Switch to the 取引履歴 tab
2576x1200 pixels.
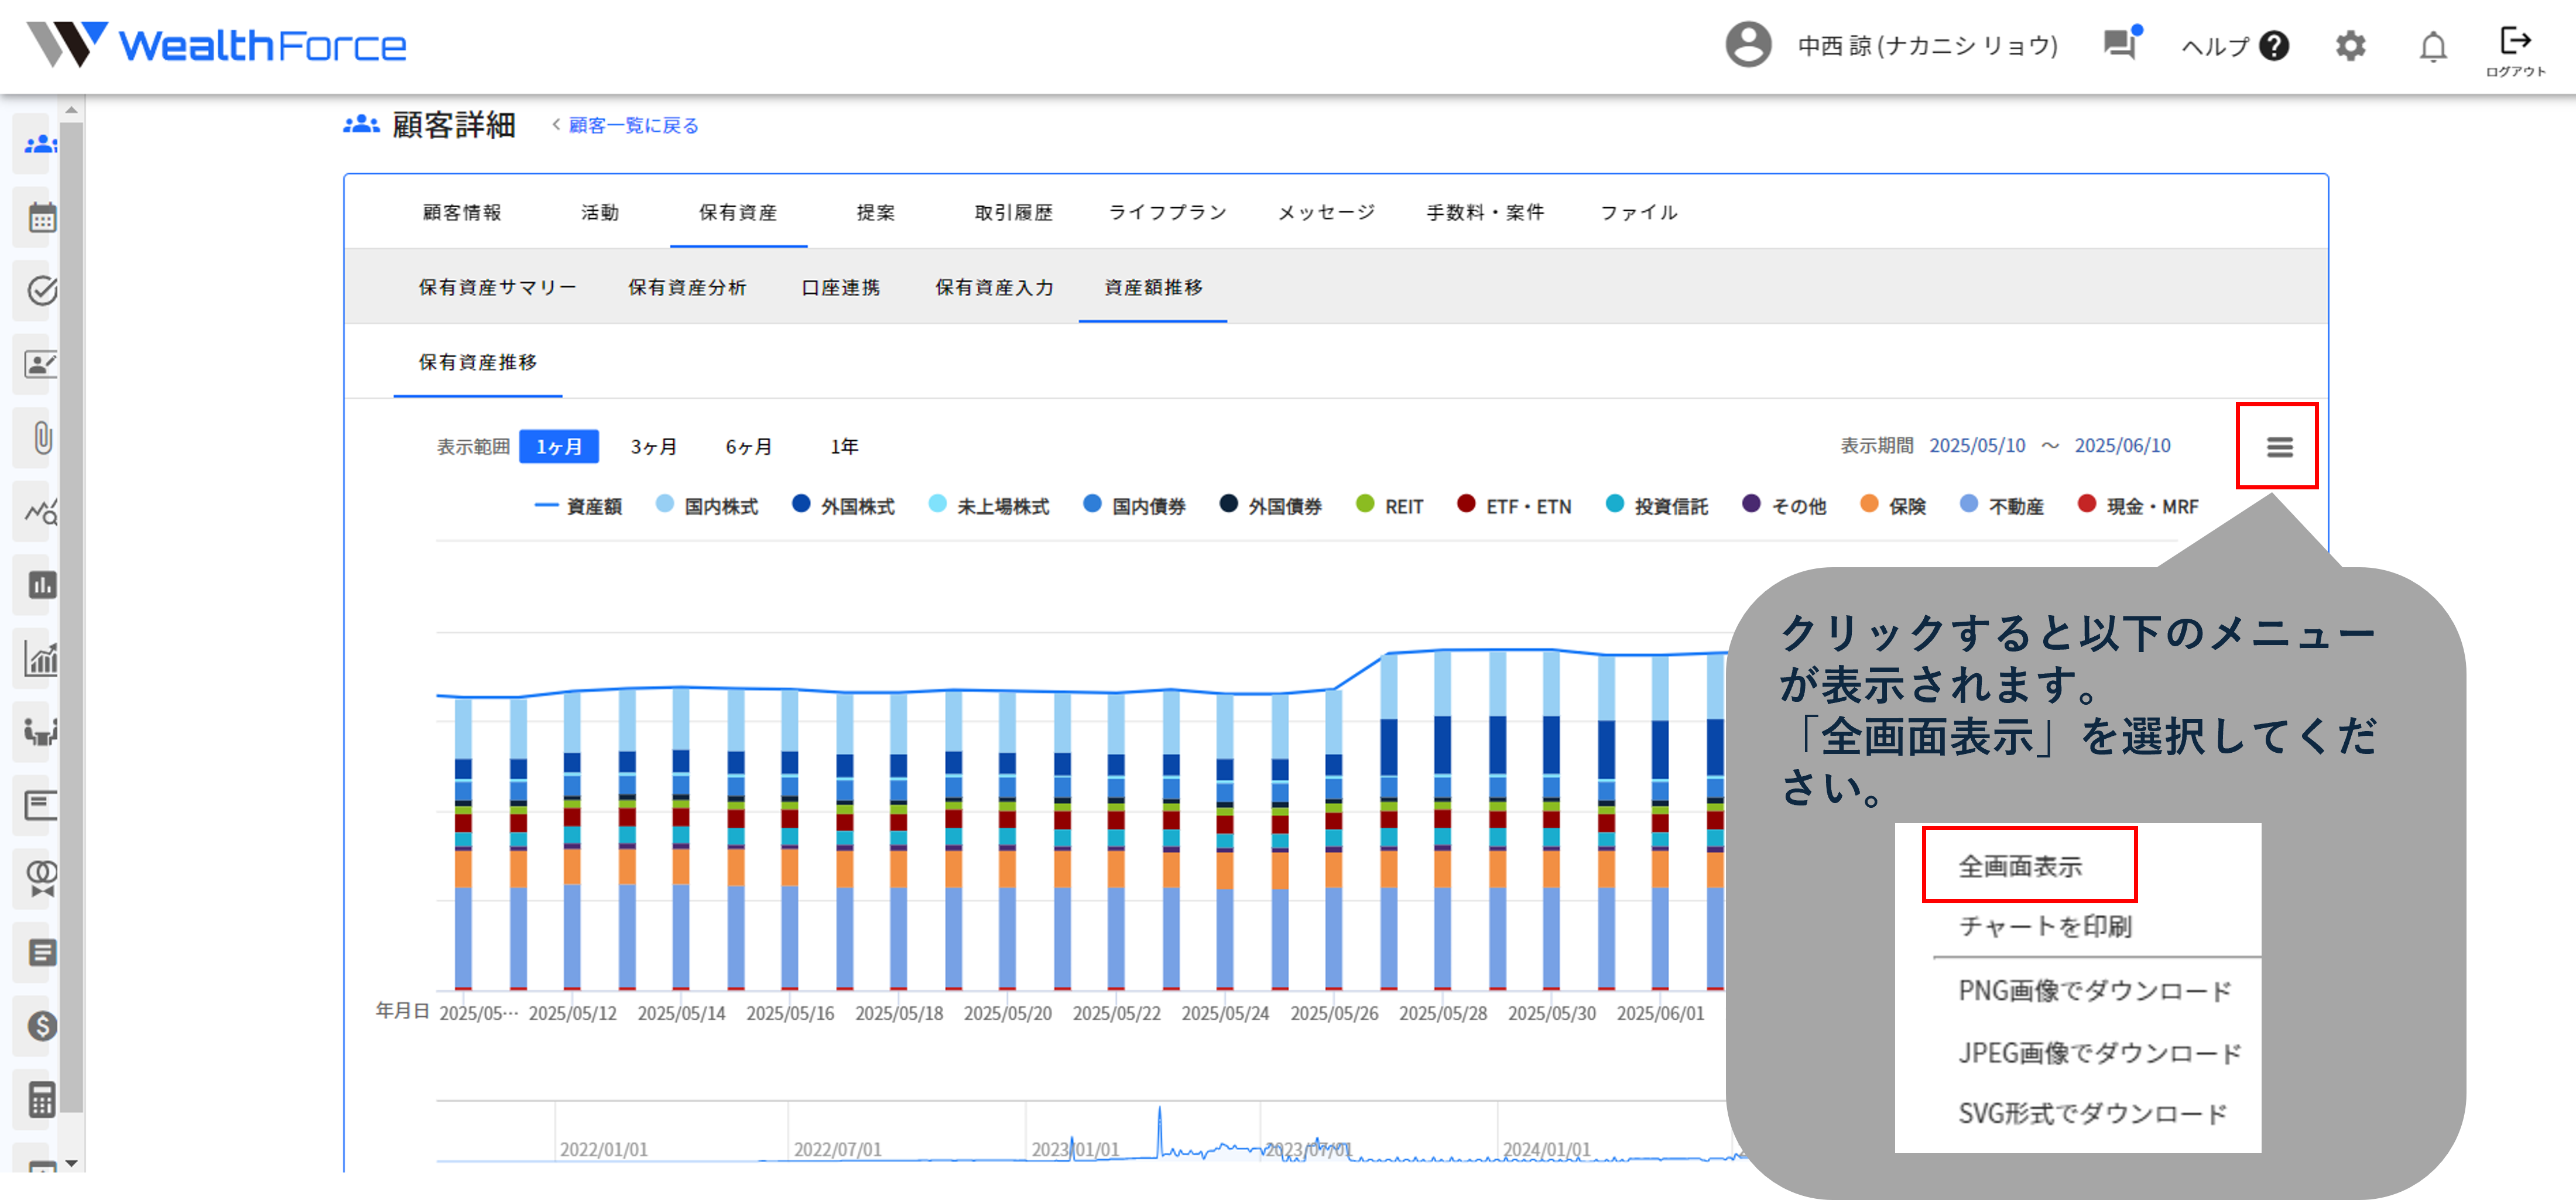click(1014, 212)
